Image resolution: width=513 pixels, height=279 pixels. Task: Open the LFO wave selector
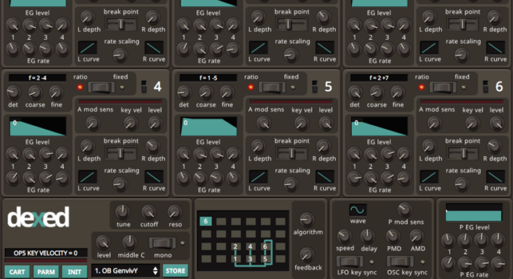(358, 209)
